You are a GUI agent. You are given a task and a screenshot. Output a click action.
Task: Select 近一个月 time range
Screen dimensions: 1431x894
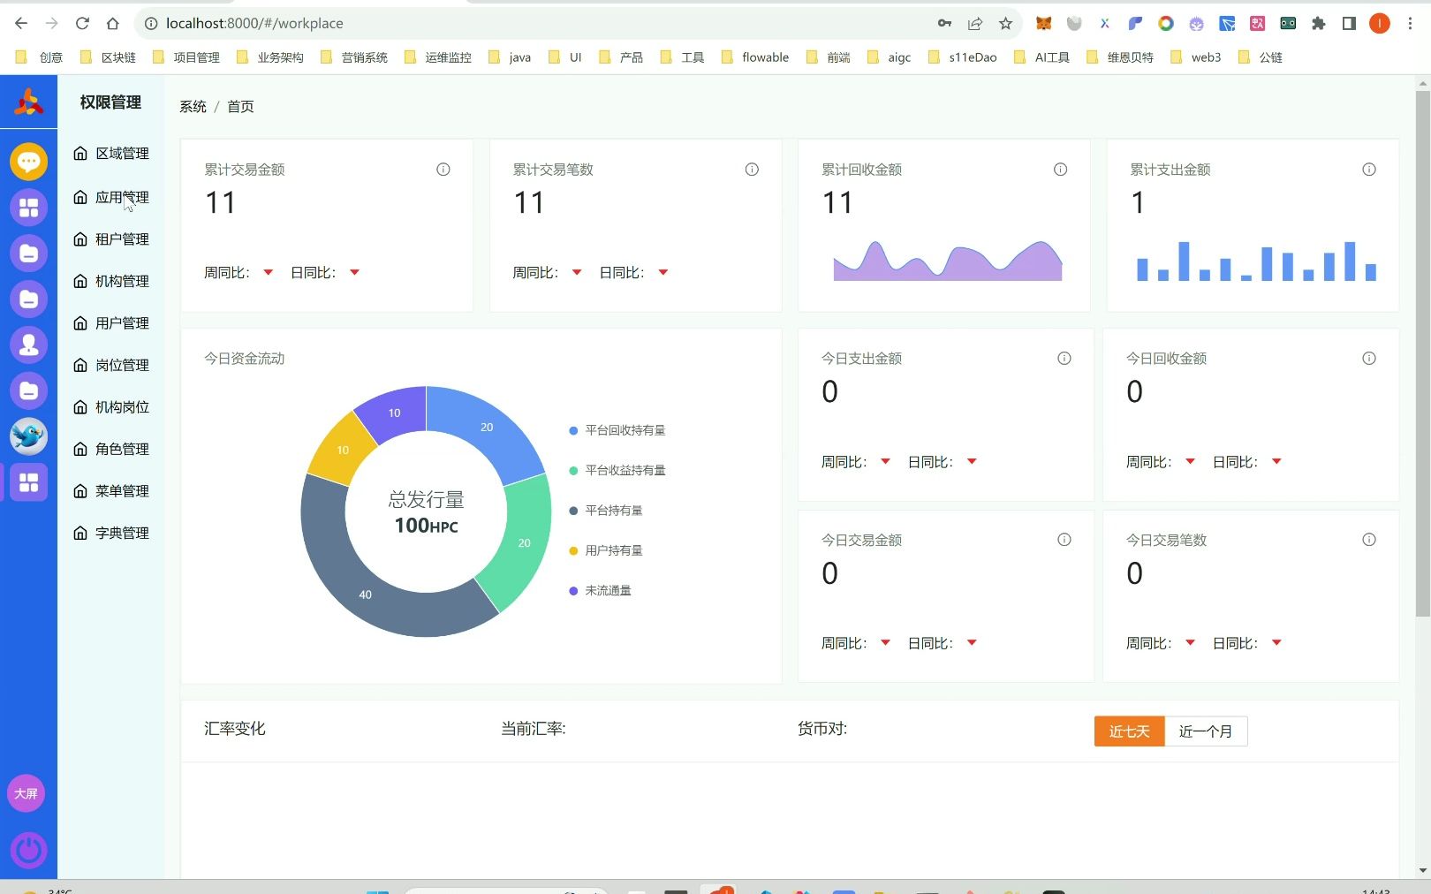point(1206,731)
